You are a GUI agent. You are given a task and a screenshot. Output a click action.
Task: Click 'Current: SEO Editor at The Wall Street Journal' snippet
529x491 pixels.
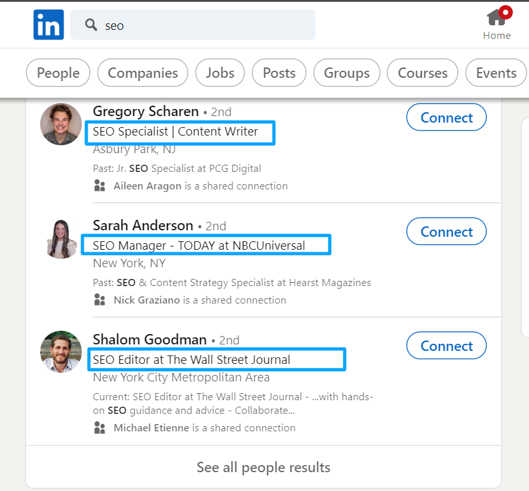coord(233,403)
